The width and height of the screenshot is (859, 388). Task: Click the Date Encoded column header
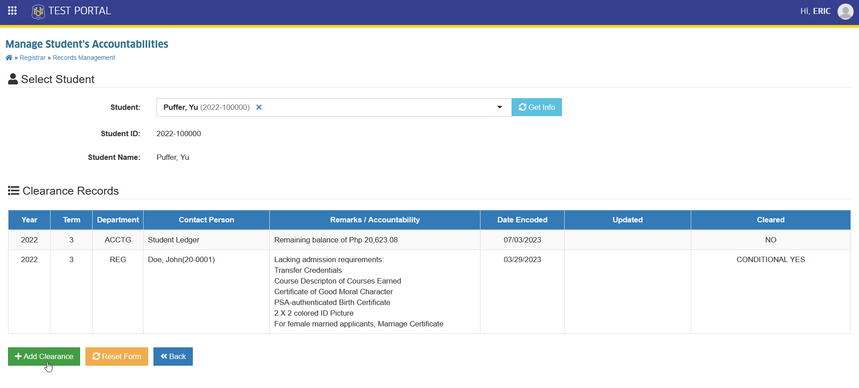523,220
